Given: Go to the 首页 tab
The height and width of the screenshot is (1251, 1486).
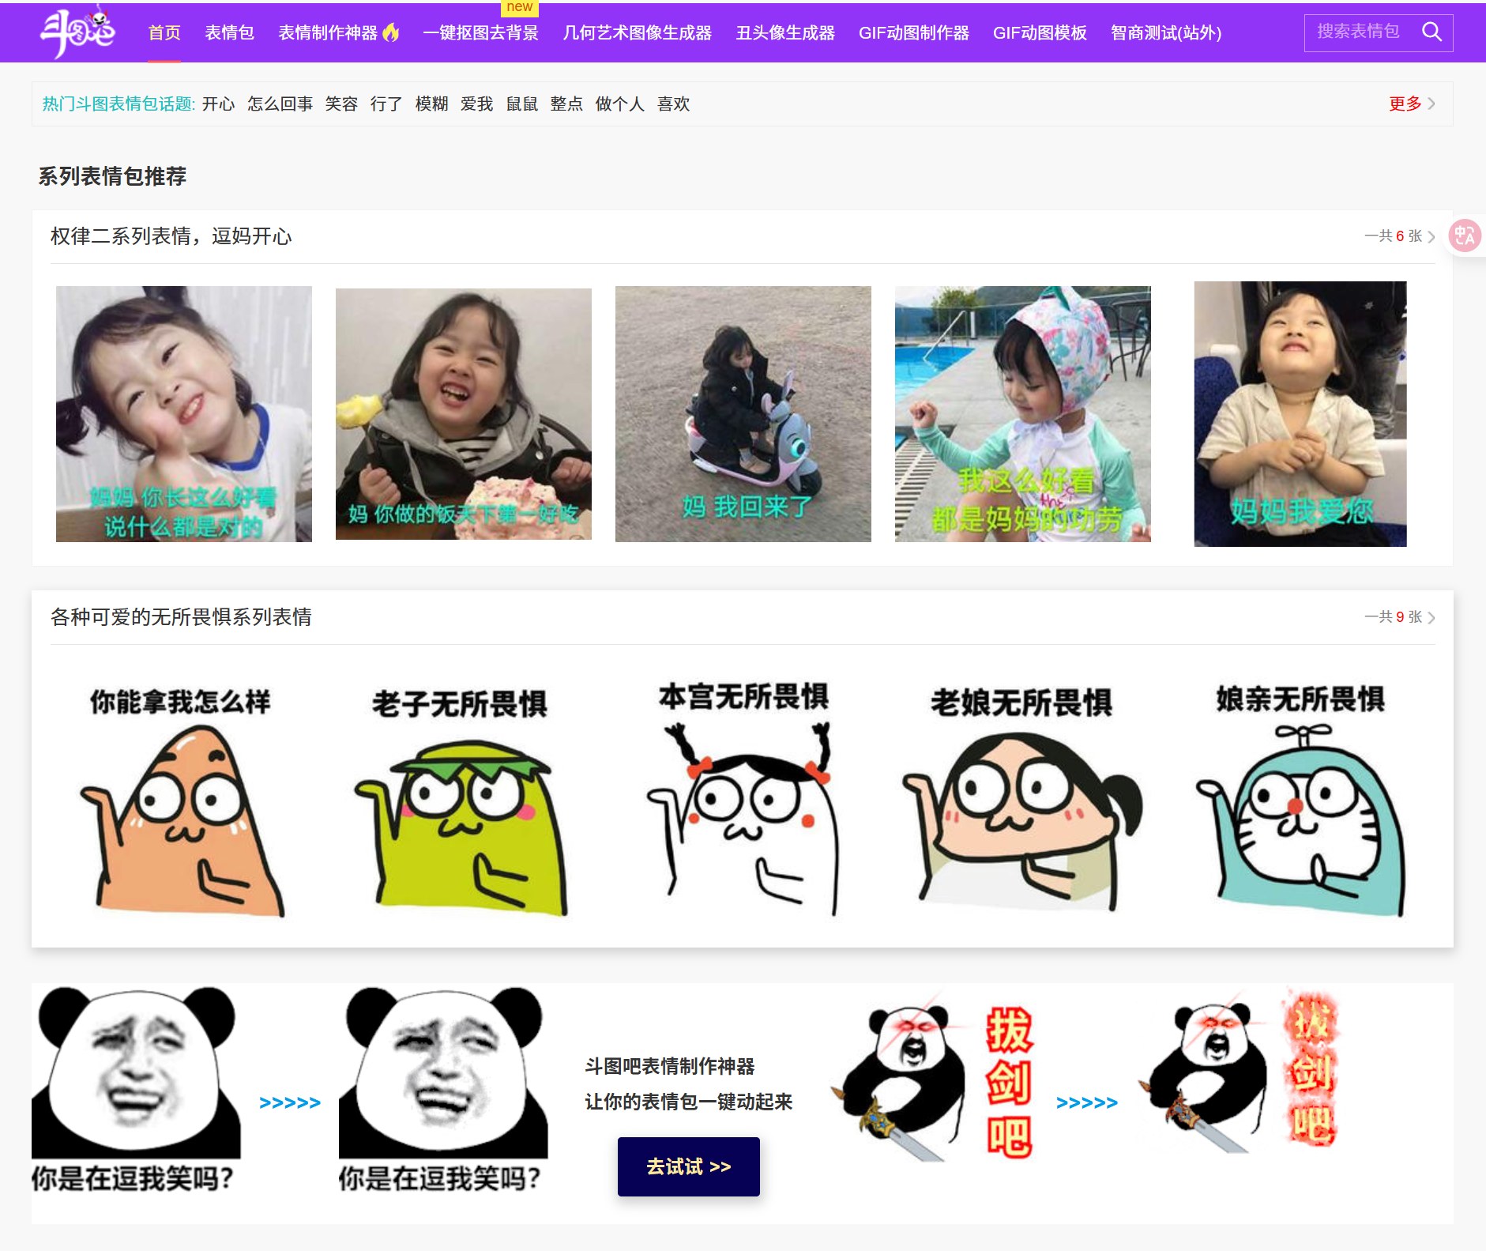Looking at the screenshot, I should pyautogui.click(x=164, y=33).
